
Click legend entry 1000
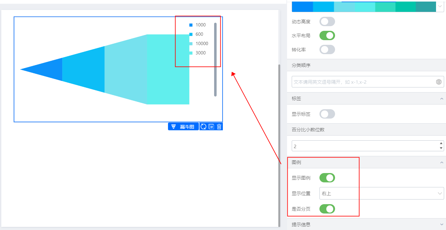(197, 25)
